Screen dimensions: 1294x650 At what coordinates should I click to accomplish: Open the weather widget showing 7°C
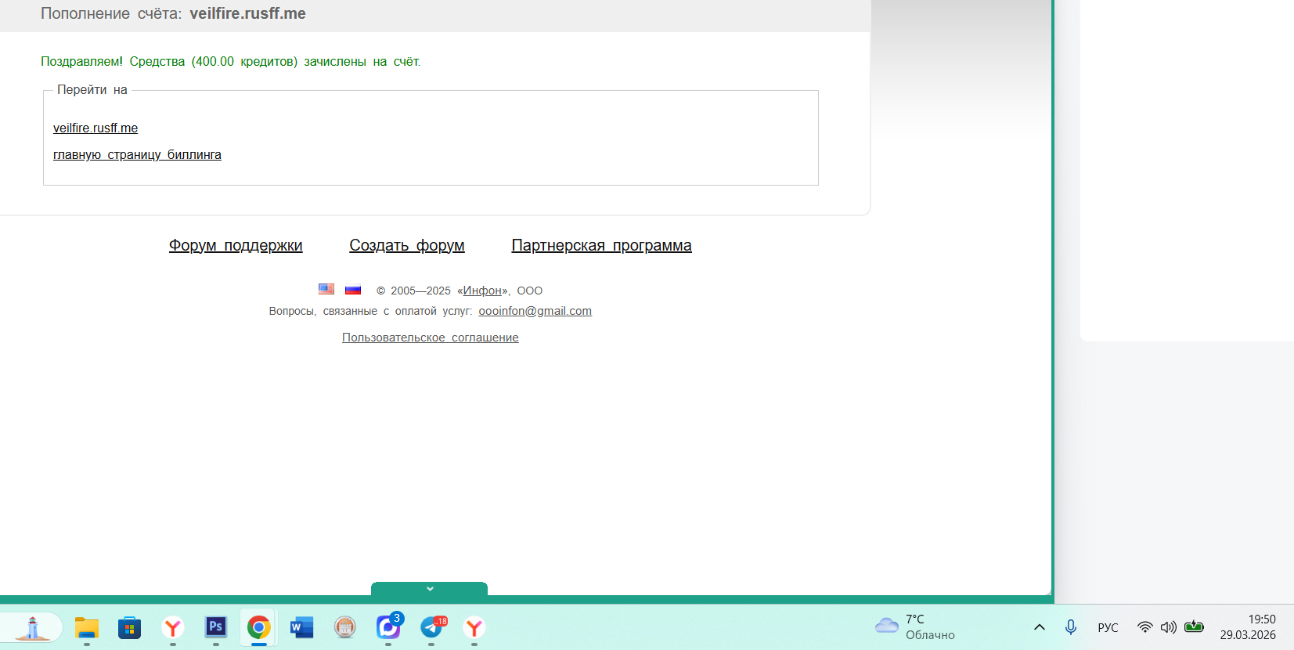pos(915,627)
